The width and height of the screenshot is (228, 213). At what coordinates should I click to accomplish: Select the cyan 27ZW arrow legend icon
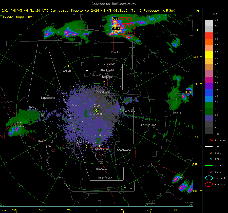pos(209,159)
